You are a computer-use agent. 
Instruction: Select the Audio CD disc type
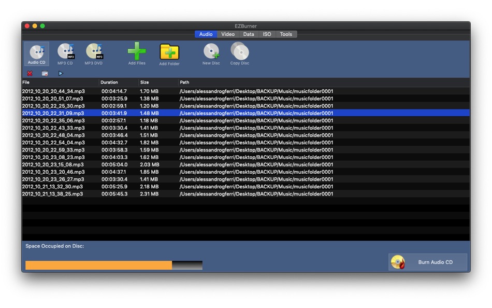point(37,54)
